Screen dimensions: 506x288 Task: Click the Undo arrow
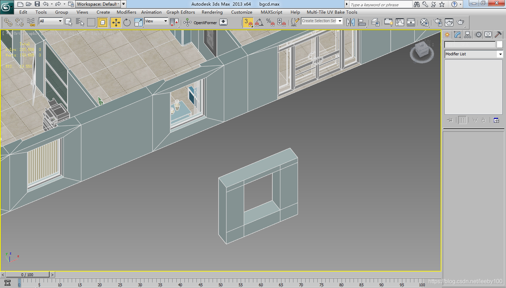tap(45, 4)
